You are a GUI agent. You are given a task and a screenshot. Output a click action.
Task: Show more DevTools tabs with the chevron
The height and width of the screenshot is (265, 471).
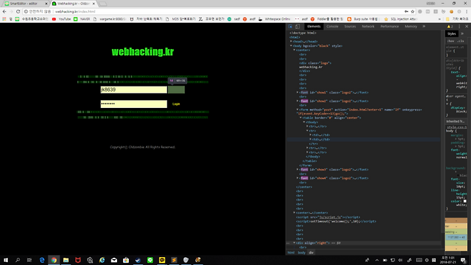424,26
